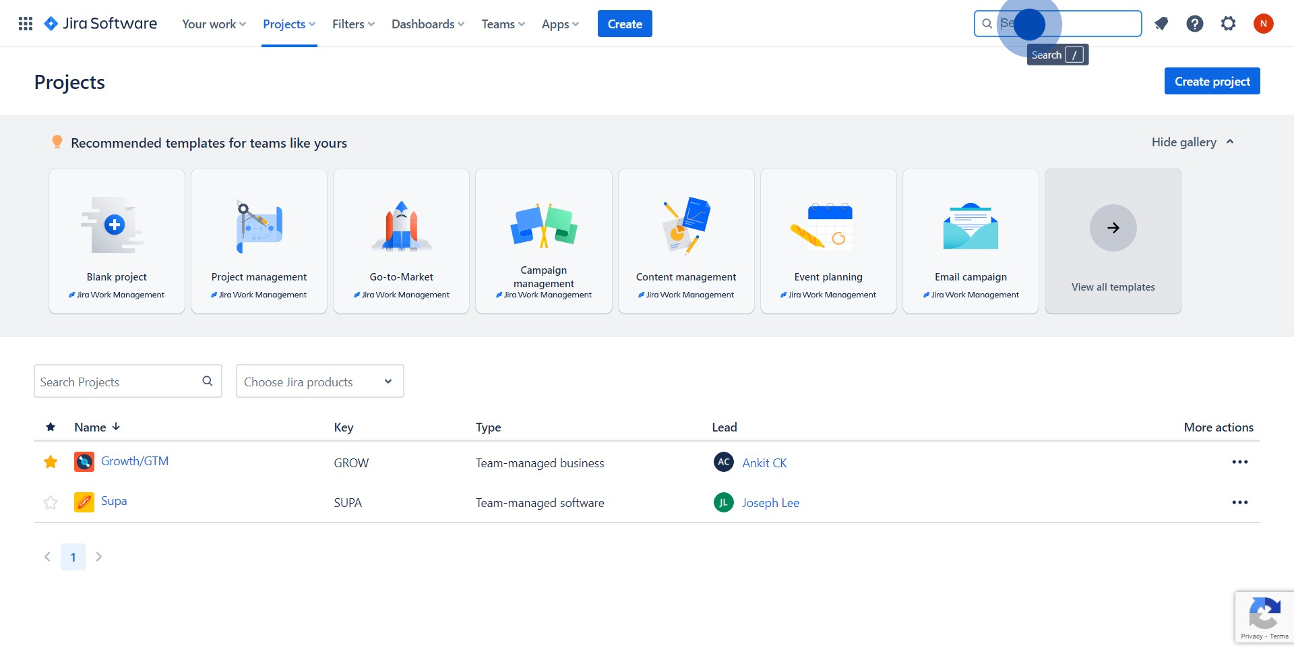Click the Type column header
Screen dimensions: 1294x654
pos(489,427)
